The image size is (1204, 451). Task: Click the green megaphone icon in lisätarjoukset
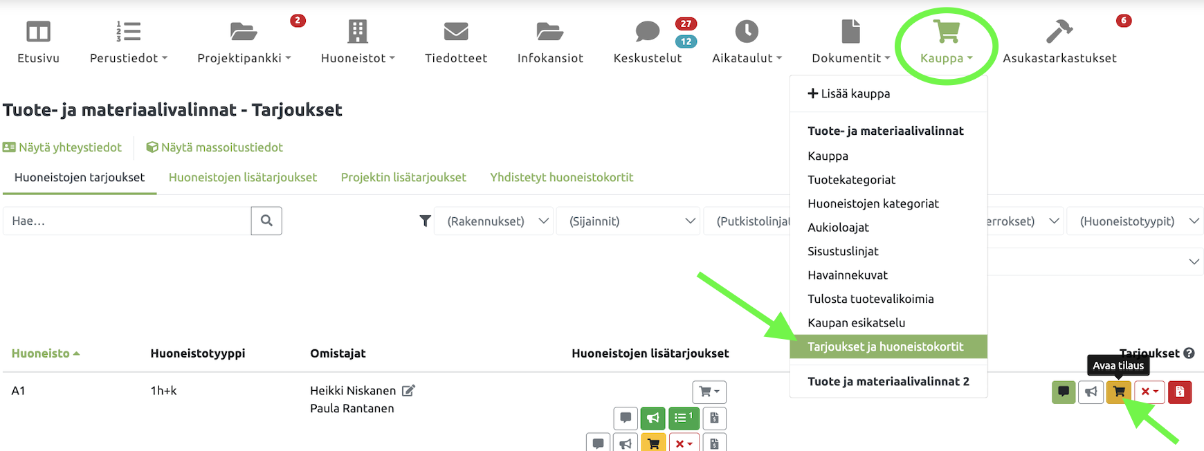653,418
